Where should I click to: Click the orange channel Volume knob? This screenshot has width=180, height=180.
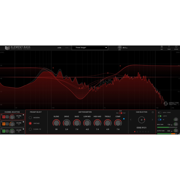pyautogui.click(x=12, y=124)
